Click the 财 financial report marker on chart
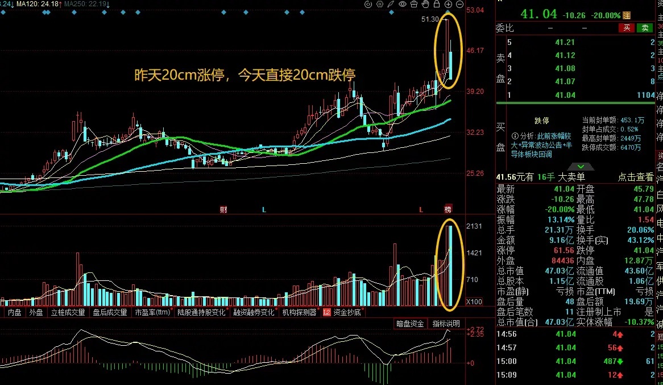 223,209
